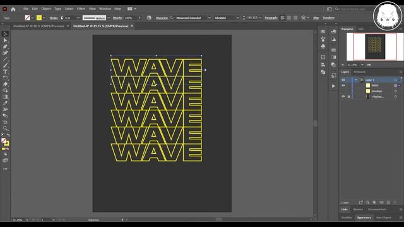Open the Edit Toolbar ellipsis button
The width and height of the screenshot is (404, 227).
click(5, 169)
